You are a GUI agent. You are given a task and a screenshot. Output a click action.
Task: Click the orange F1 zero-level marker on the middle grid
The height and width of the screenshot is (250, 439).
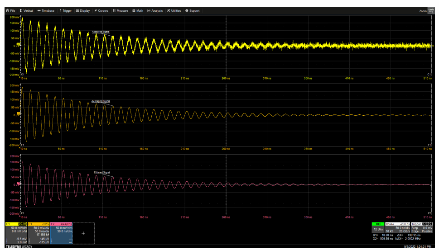coord(19,114)
